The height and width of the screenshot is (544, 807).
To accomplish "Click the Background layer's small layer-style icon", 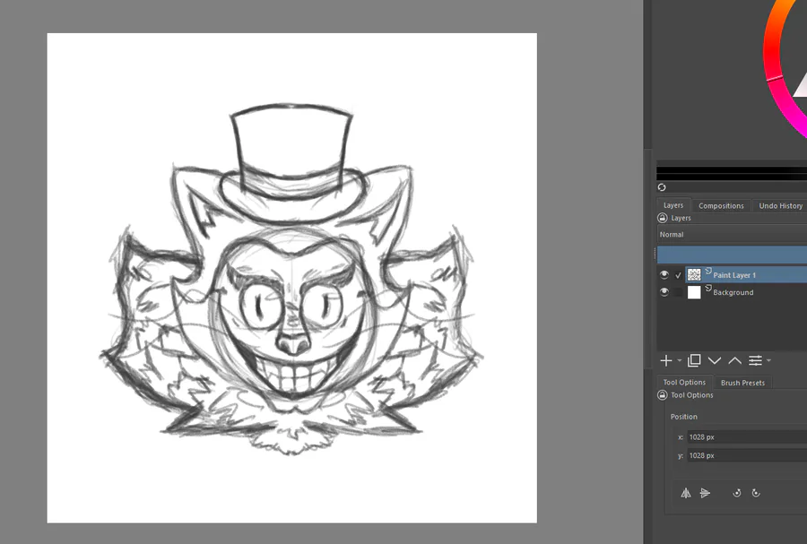I will click(708, 288).
